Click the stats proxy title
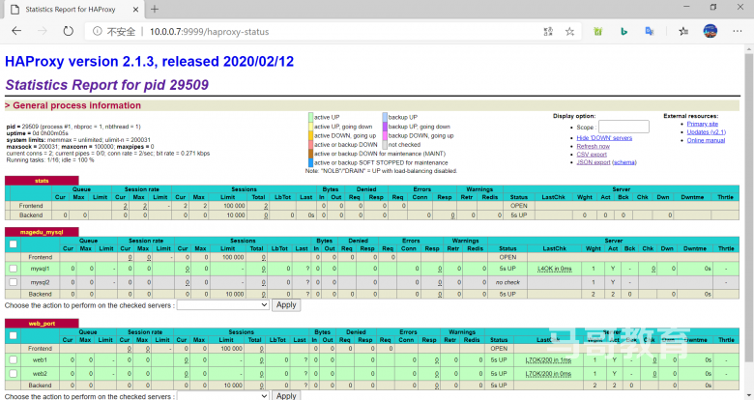 [42, 181]
